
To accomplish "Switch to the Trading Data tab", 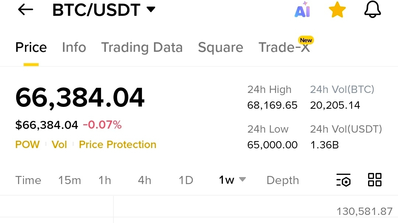I will pyautogui.click(x=142, y=47).
